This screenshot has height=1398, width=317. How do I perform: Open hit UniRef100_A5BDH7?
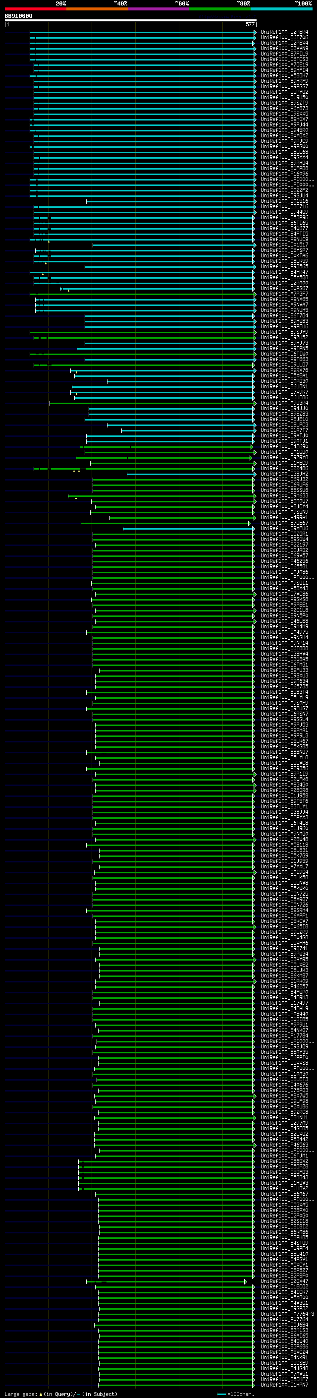coord(284,75)
